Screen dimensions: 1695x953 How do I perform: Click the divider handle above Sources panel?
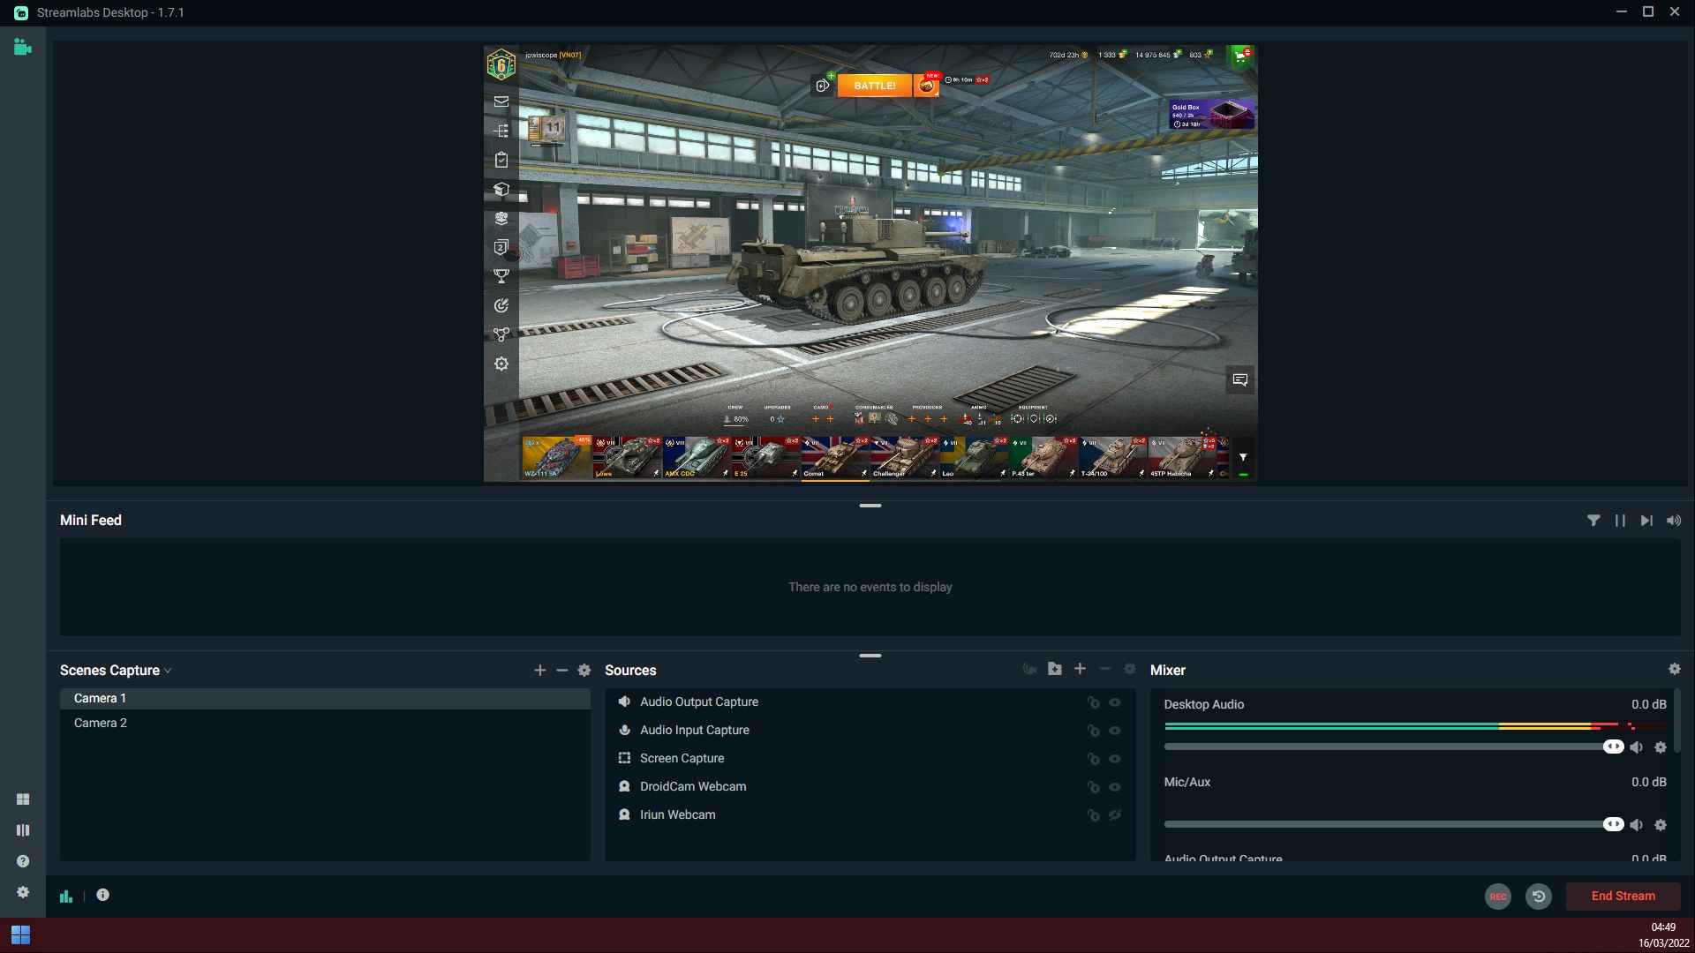(870, 656)
